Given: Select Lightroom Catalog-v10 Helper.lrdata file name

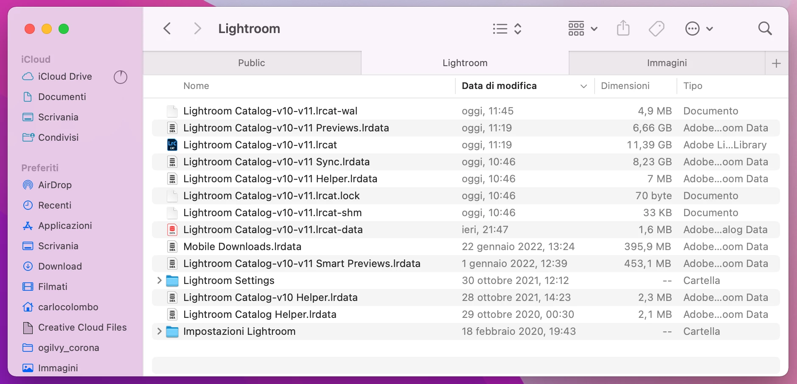Looking at the screenshot, I should click(x=270, y=298).
